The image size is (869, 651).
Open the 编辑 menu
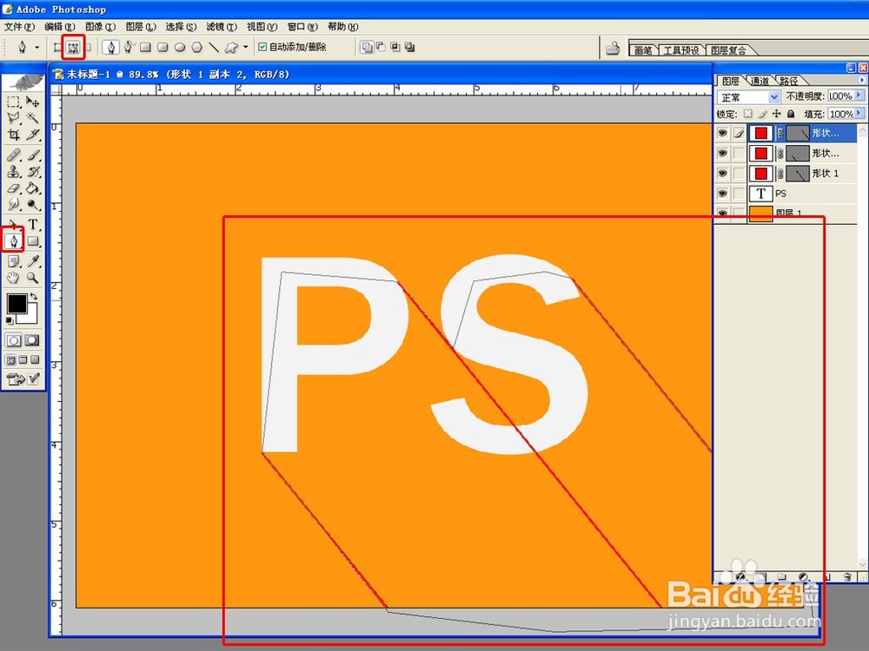(60, 27)
